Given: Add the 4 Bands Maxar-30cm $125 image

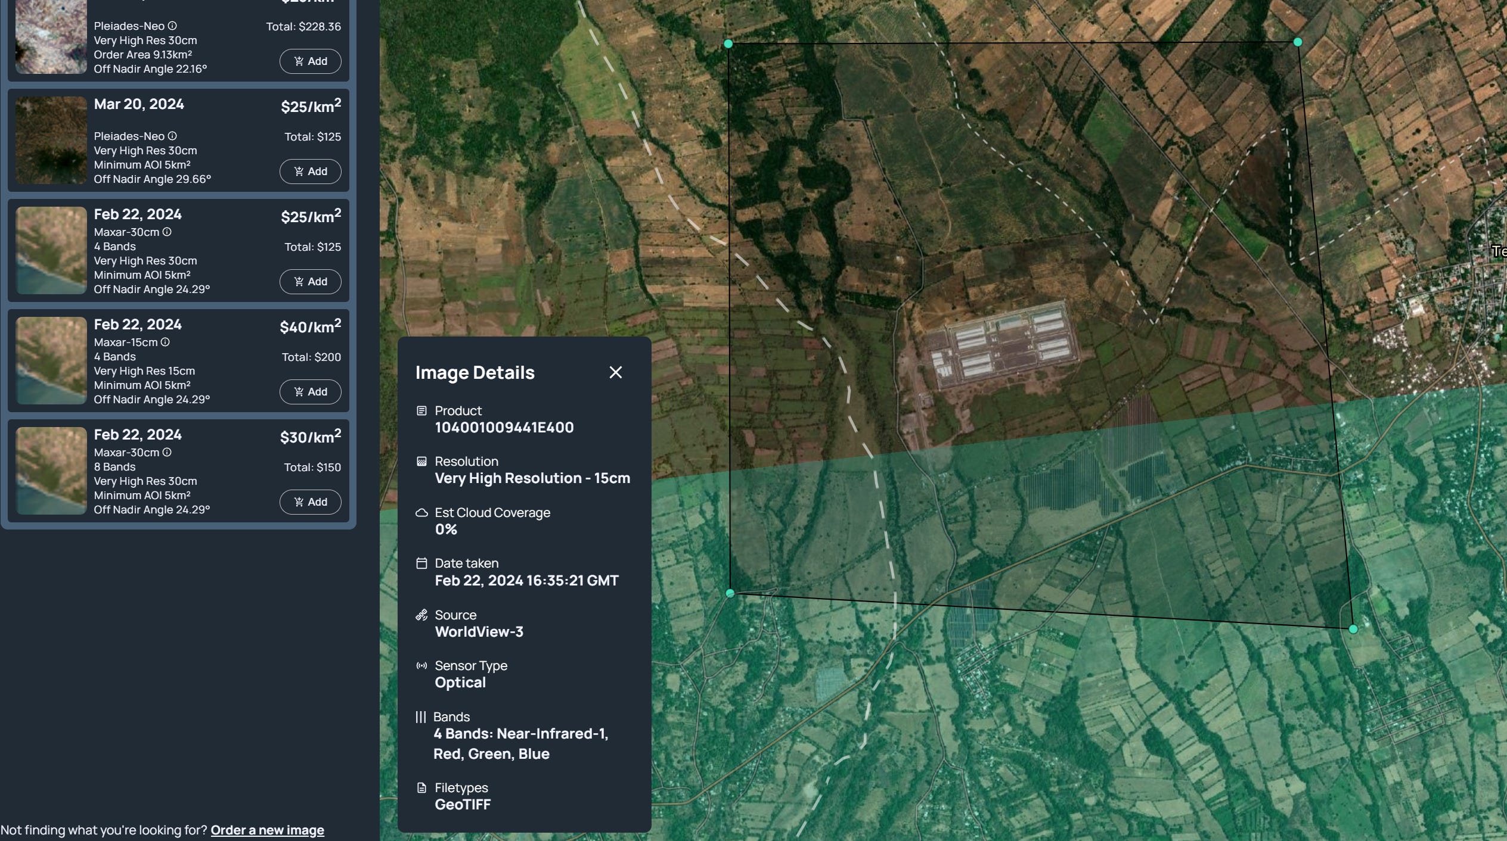Looking at the screenshot, I should click(x=310, y=282).
